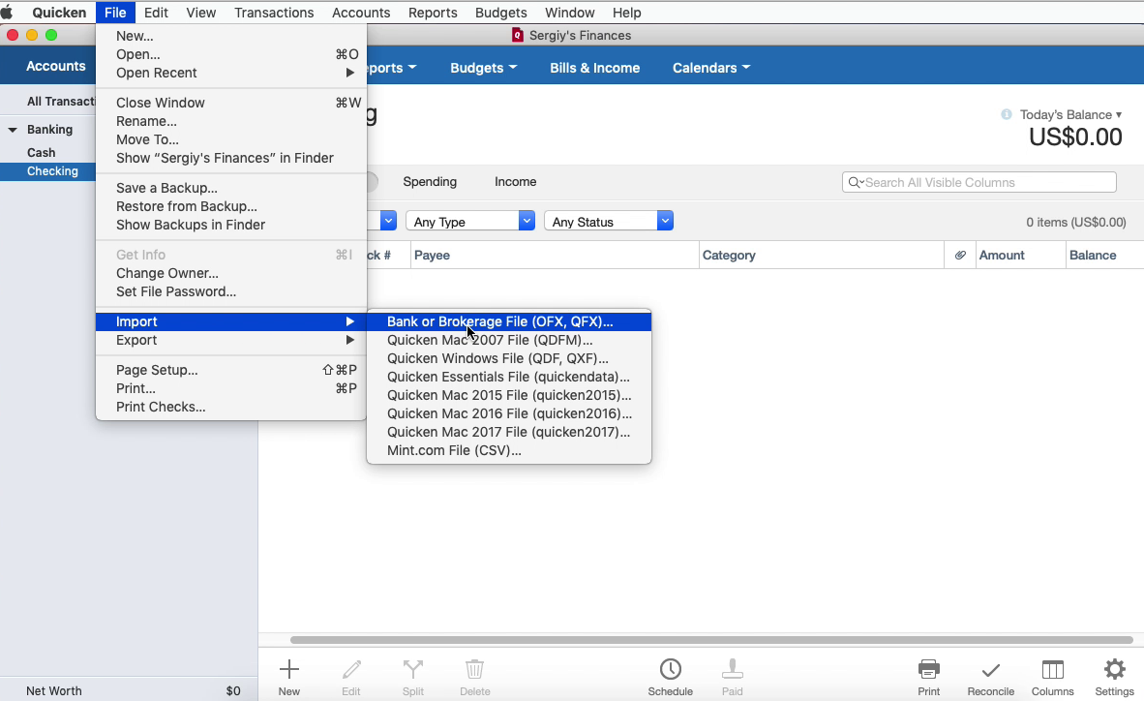This screenshot has height=701, width=1144.
Task: Choose Quicken Mac 2007 File (QDFM)
Action: [508, 340]
